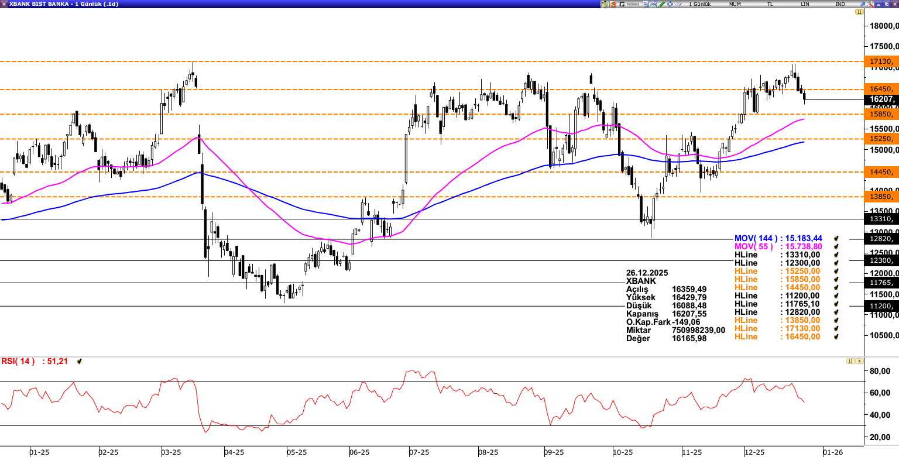Click the 17130 orange price label
Image resolution: width=899 pixels, height=457 pixels.
coord(881,61)
